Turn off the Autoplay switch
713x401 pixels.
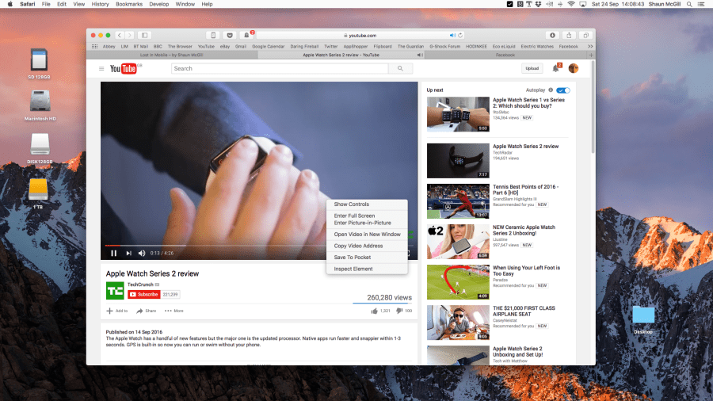(563, 90)
